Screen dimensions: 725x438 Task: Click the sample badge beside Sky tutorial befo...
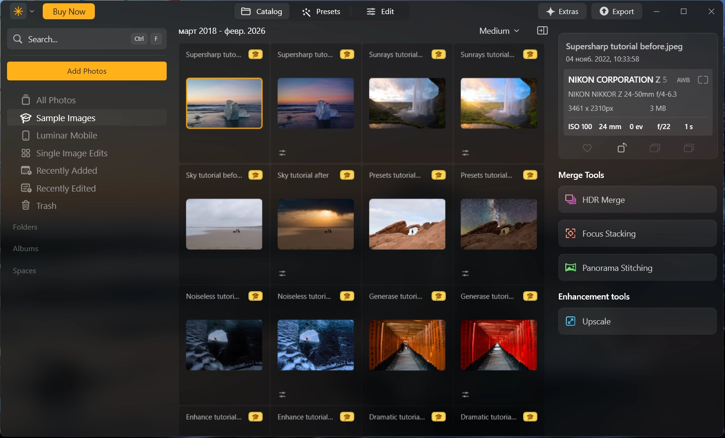point(255,175)
